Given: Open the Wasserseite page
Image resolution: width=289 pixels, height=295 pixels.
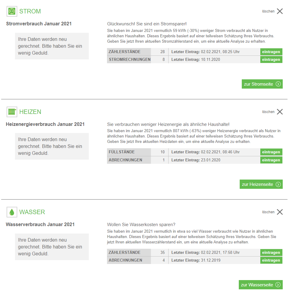Looking at the screenshot, I should (x=261, y=285).
